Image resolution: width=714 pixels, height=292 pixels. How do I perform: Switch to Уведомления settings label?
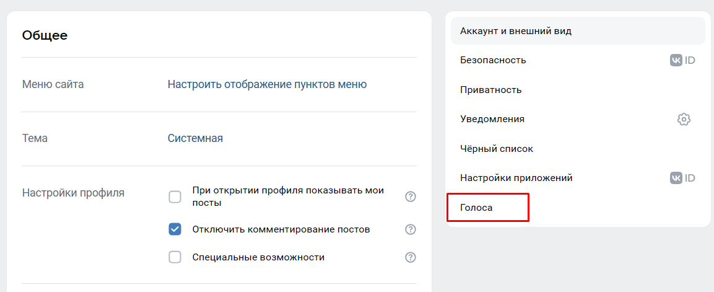click(492, 119)
